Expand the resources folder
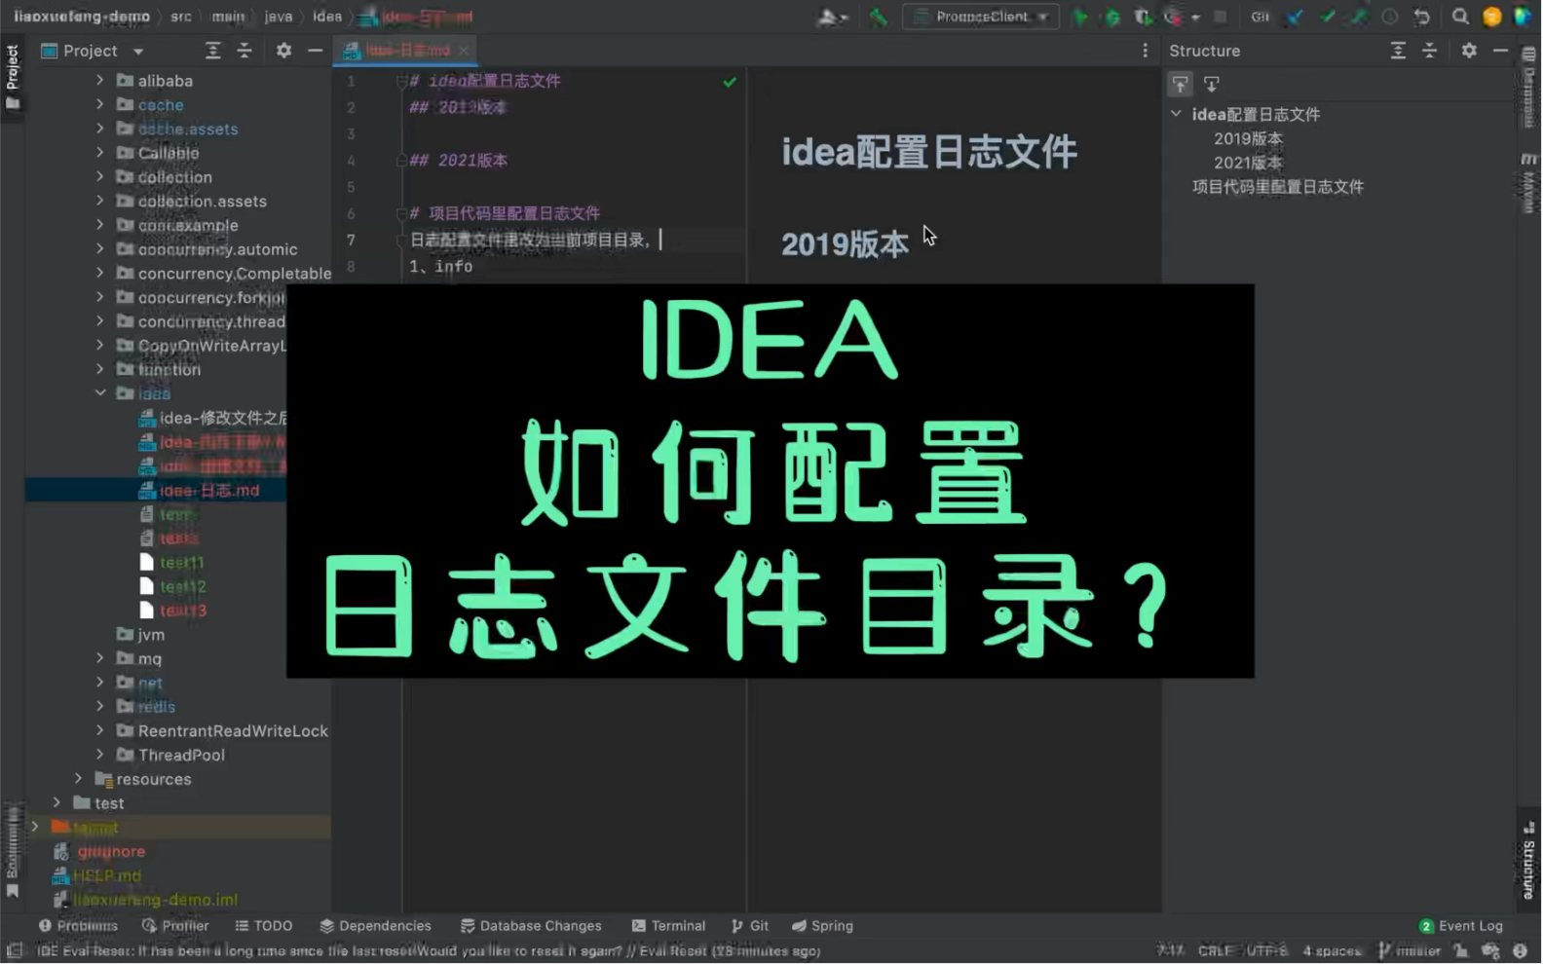The image size is (1543, 964). [78, 779]
